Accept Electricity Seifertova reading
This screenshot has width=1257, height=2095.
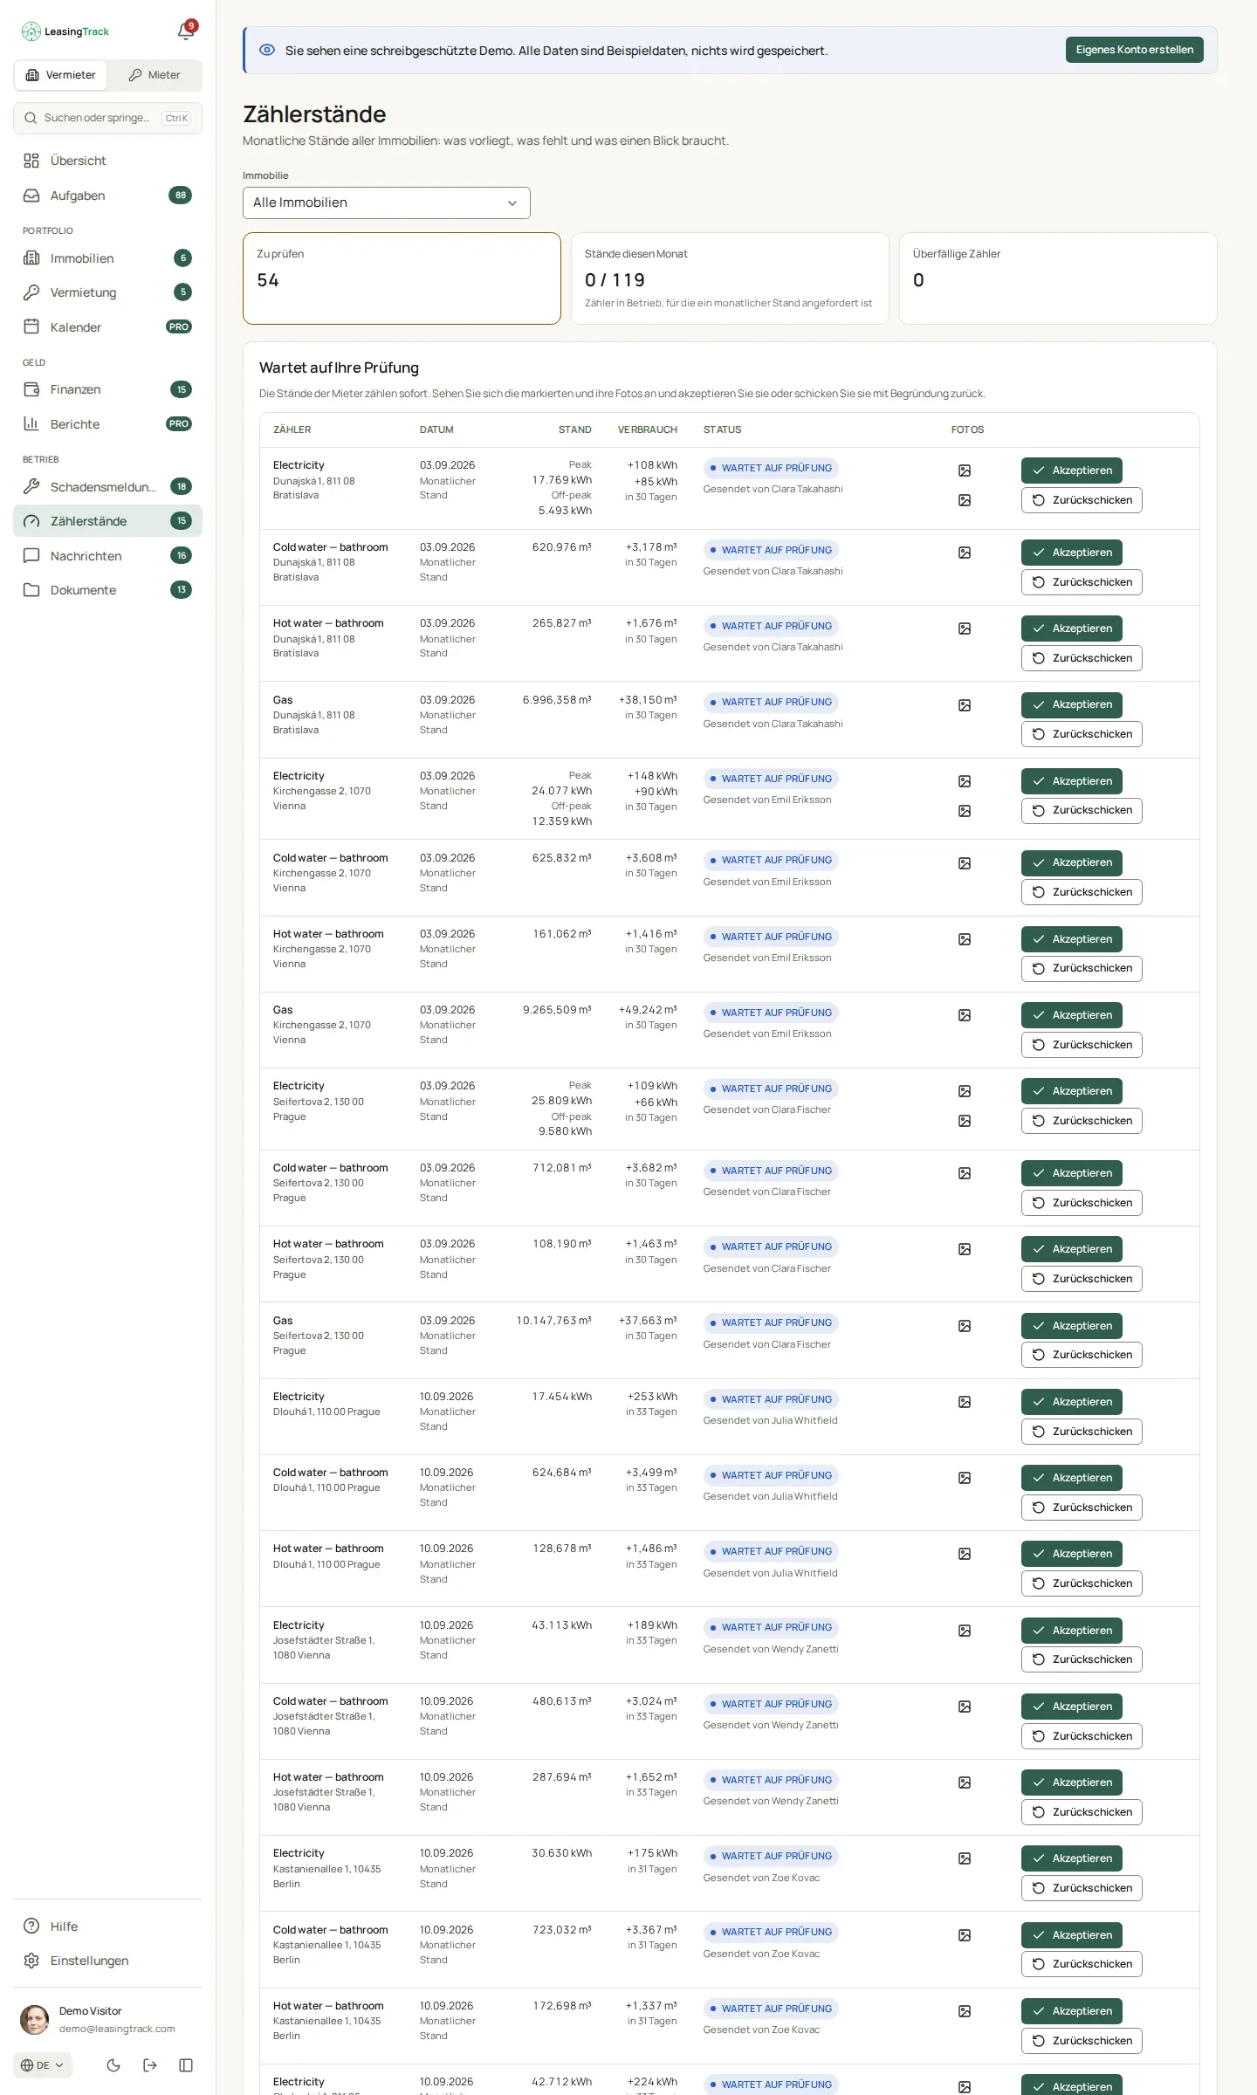point(1072,1091)
